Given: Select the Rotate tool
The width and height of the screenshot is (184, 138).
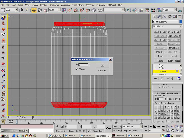Looking at the screenshot, I should (40, 10).
